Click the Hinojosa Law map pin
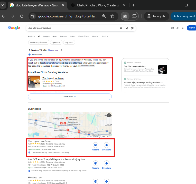Screen dimensions: 196x184 tap(79, 132)
